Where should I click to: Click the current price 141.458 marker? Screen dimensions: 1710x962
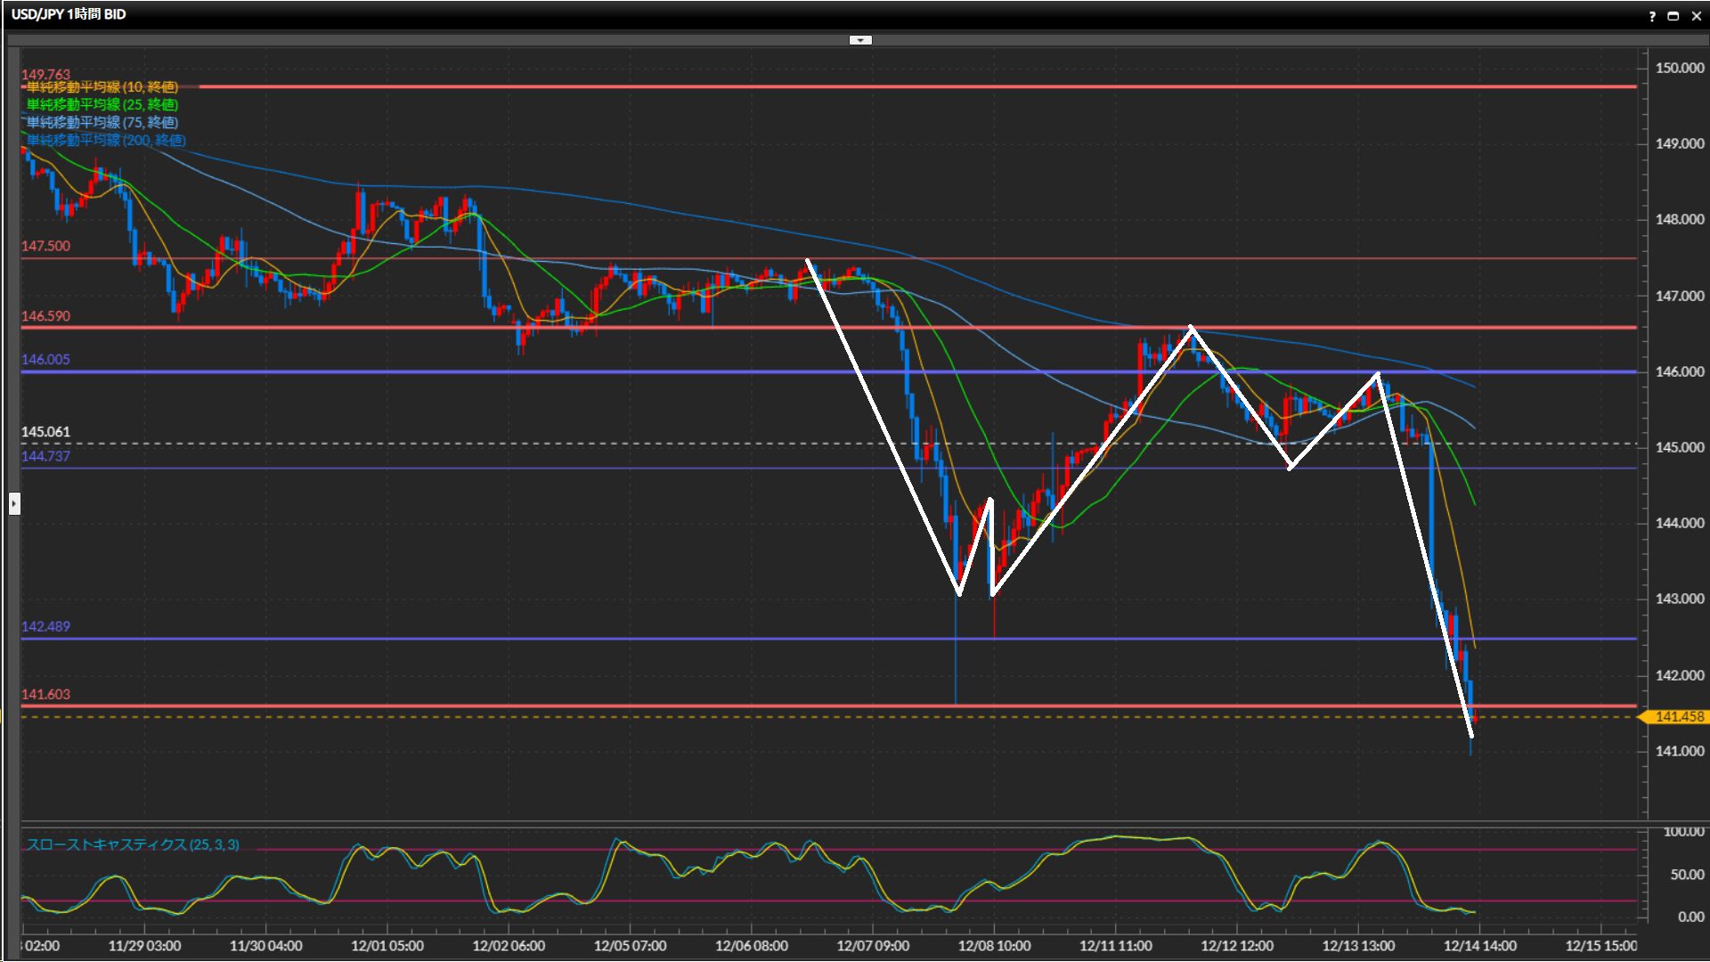1678,717
